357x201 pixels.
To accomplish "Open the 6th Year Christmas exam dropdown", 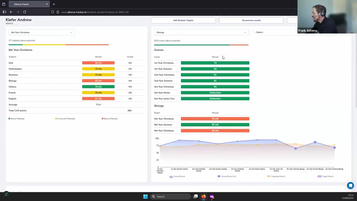I will (x=42, y=32).
